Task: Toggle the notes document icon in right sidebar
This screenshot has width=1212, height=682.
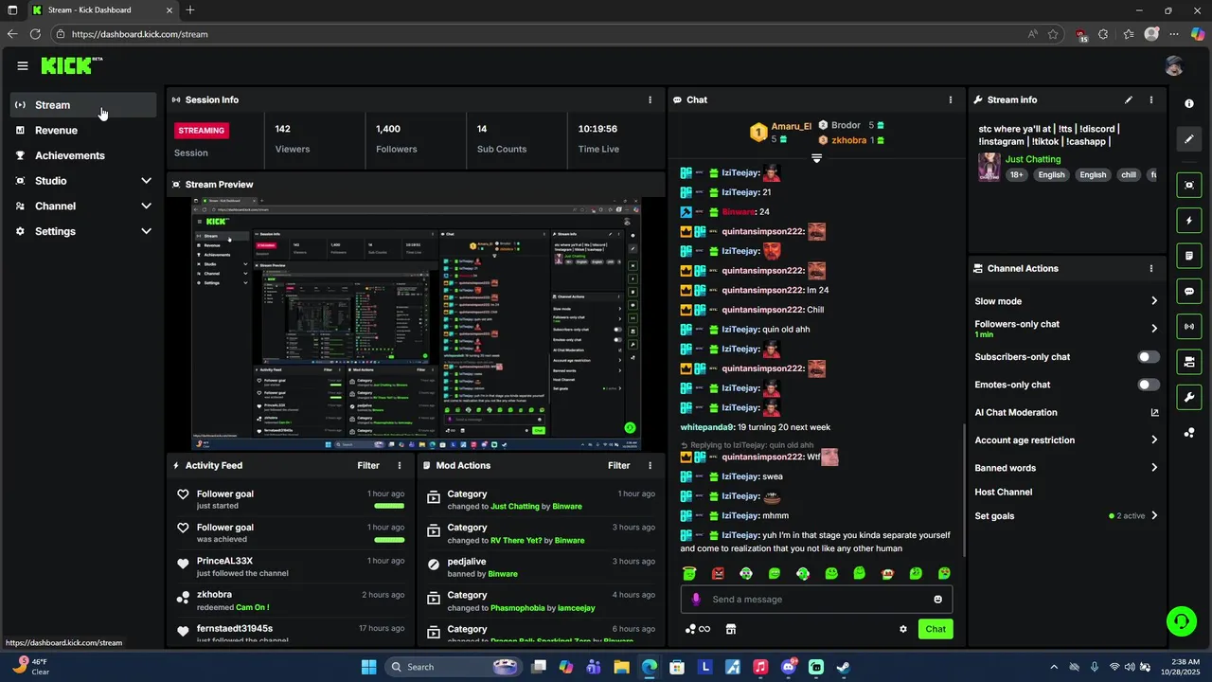Action: click(1189, 256)
